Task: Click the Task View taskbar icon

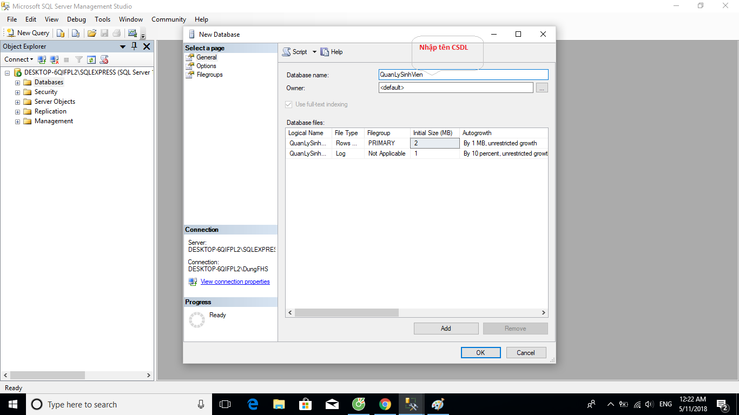Action: [x=225, y=404]
